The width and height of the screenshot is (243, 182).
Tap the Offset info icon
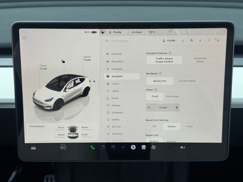tap(155, 90)
